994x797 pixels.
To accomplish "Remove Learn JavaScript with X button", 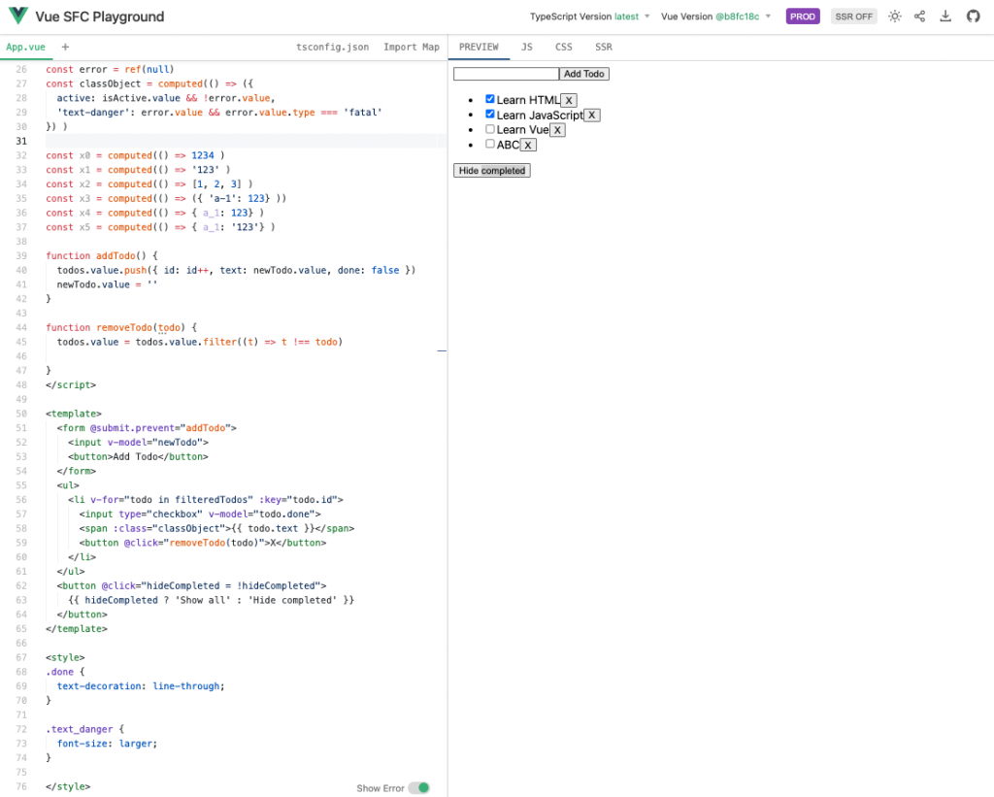I will pyautogui.click(x=591, y=115).
